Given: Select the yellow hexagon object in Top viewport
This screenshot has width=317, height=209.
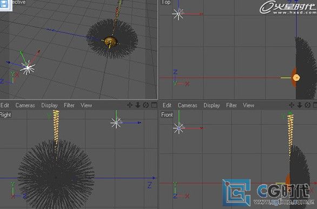Looking at the screenshot, I should 296,77.
